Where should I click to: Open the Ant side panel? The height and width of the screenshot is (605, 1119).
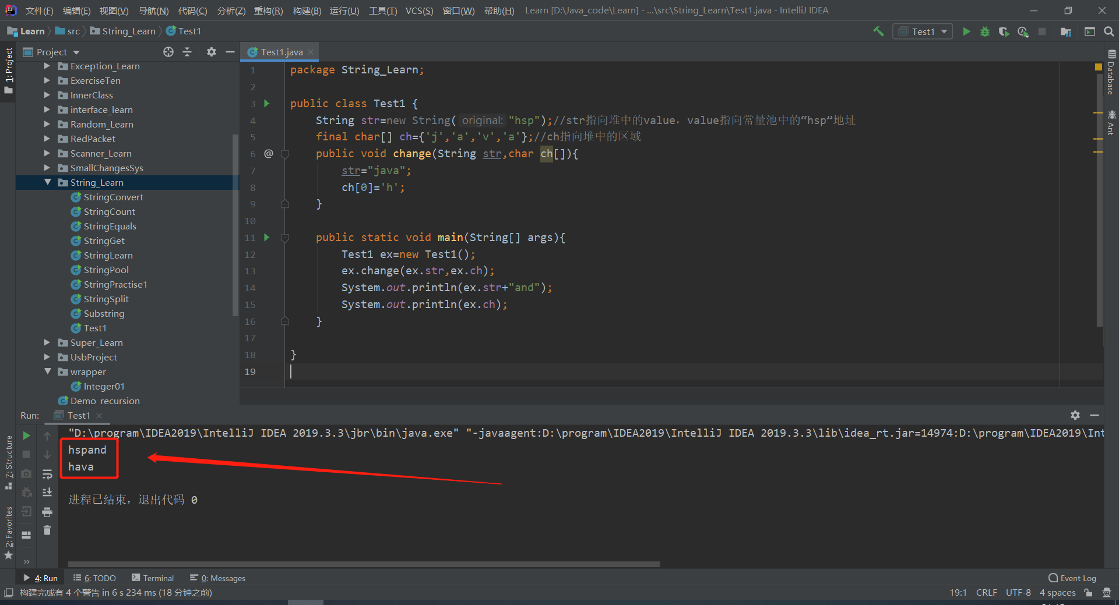(x=1111, y=122)
